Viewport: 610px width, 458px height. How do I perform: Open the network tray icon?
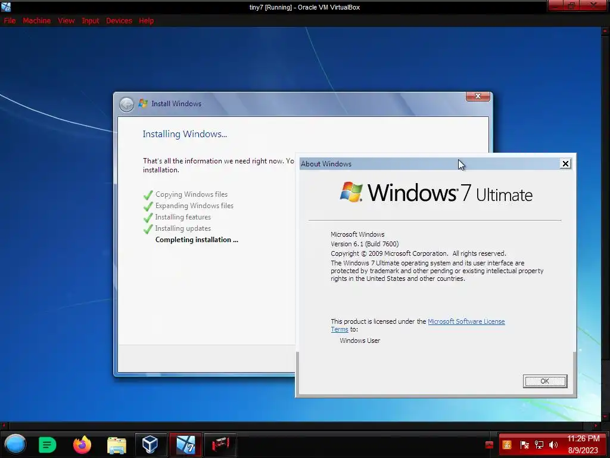click(x=539, y=445)
